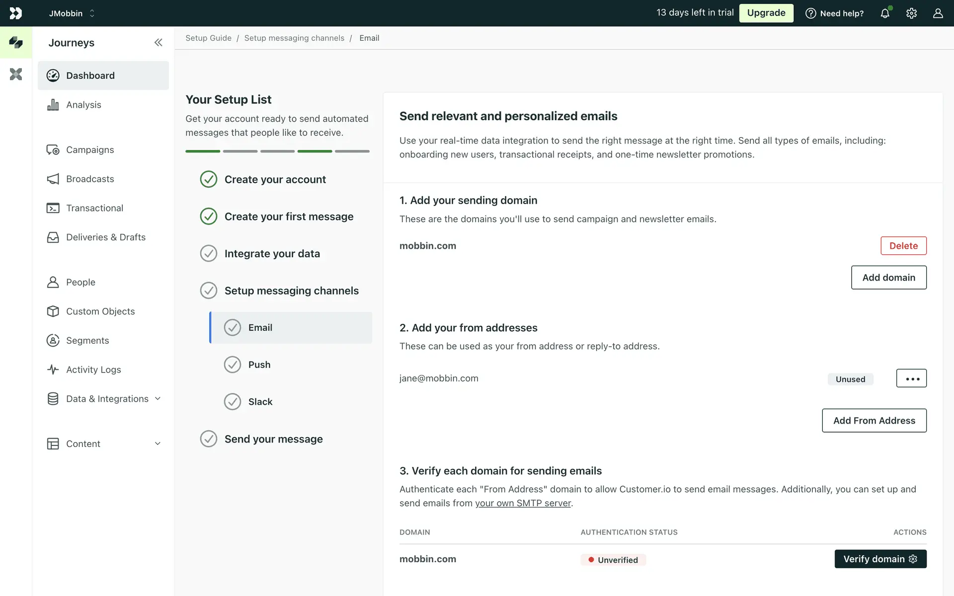Screen dimensions: 954x596
Task: Toggle the Slack channel check circle
Action: [x=233, y=402]
